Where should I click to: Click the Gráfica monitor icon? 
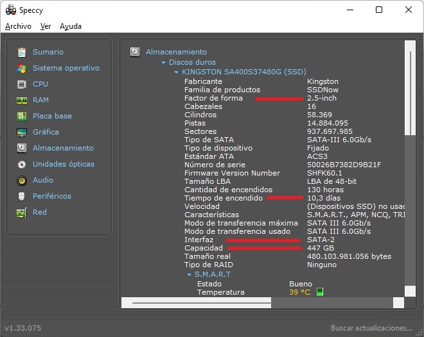pyautogui.click(x=22, y=132)
